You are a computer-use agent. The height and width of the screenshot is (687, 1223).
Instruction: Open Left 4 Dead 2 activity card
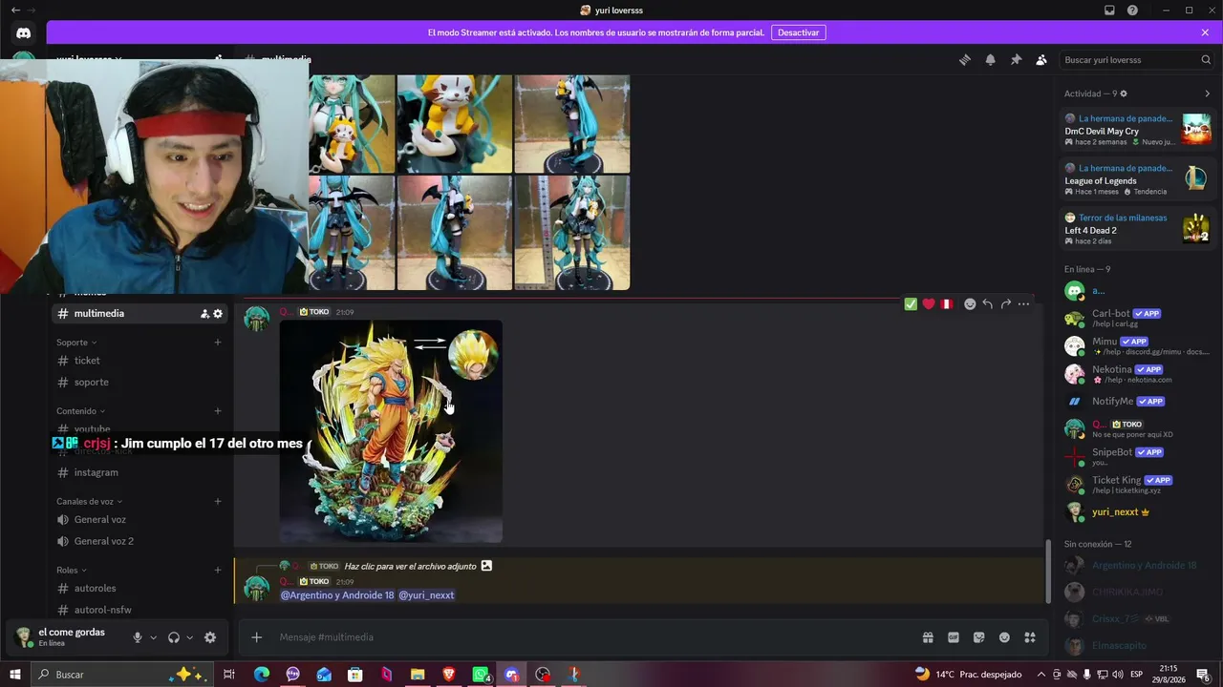coord(1137,229)
